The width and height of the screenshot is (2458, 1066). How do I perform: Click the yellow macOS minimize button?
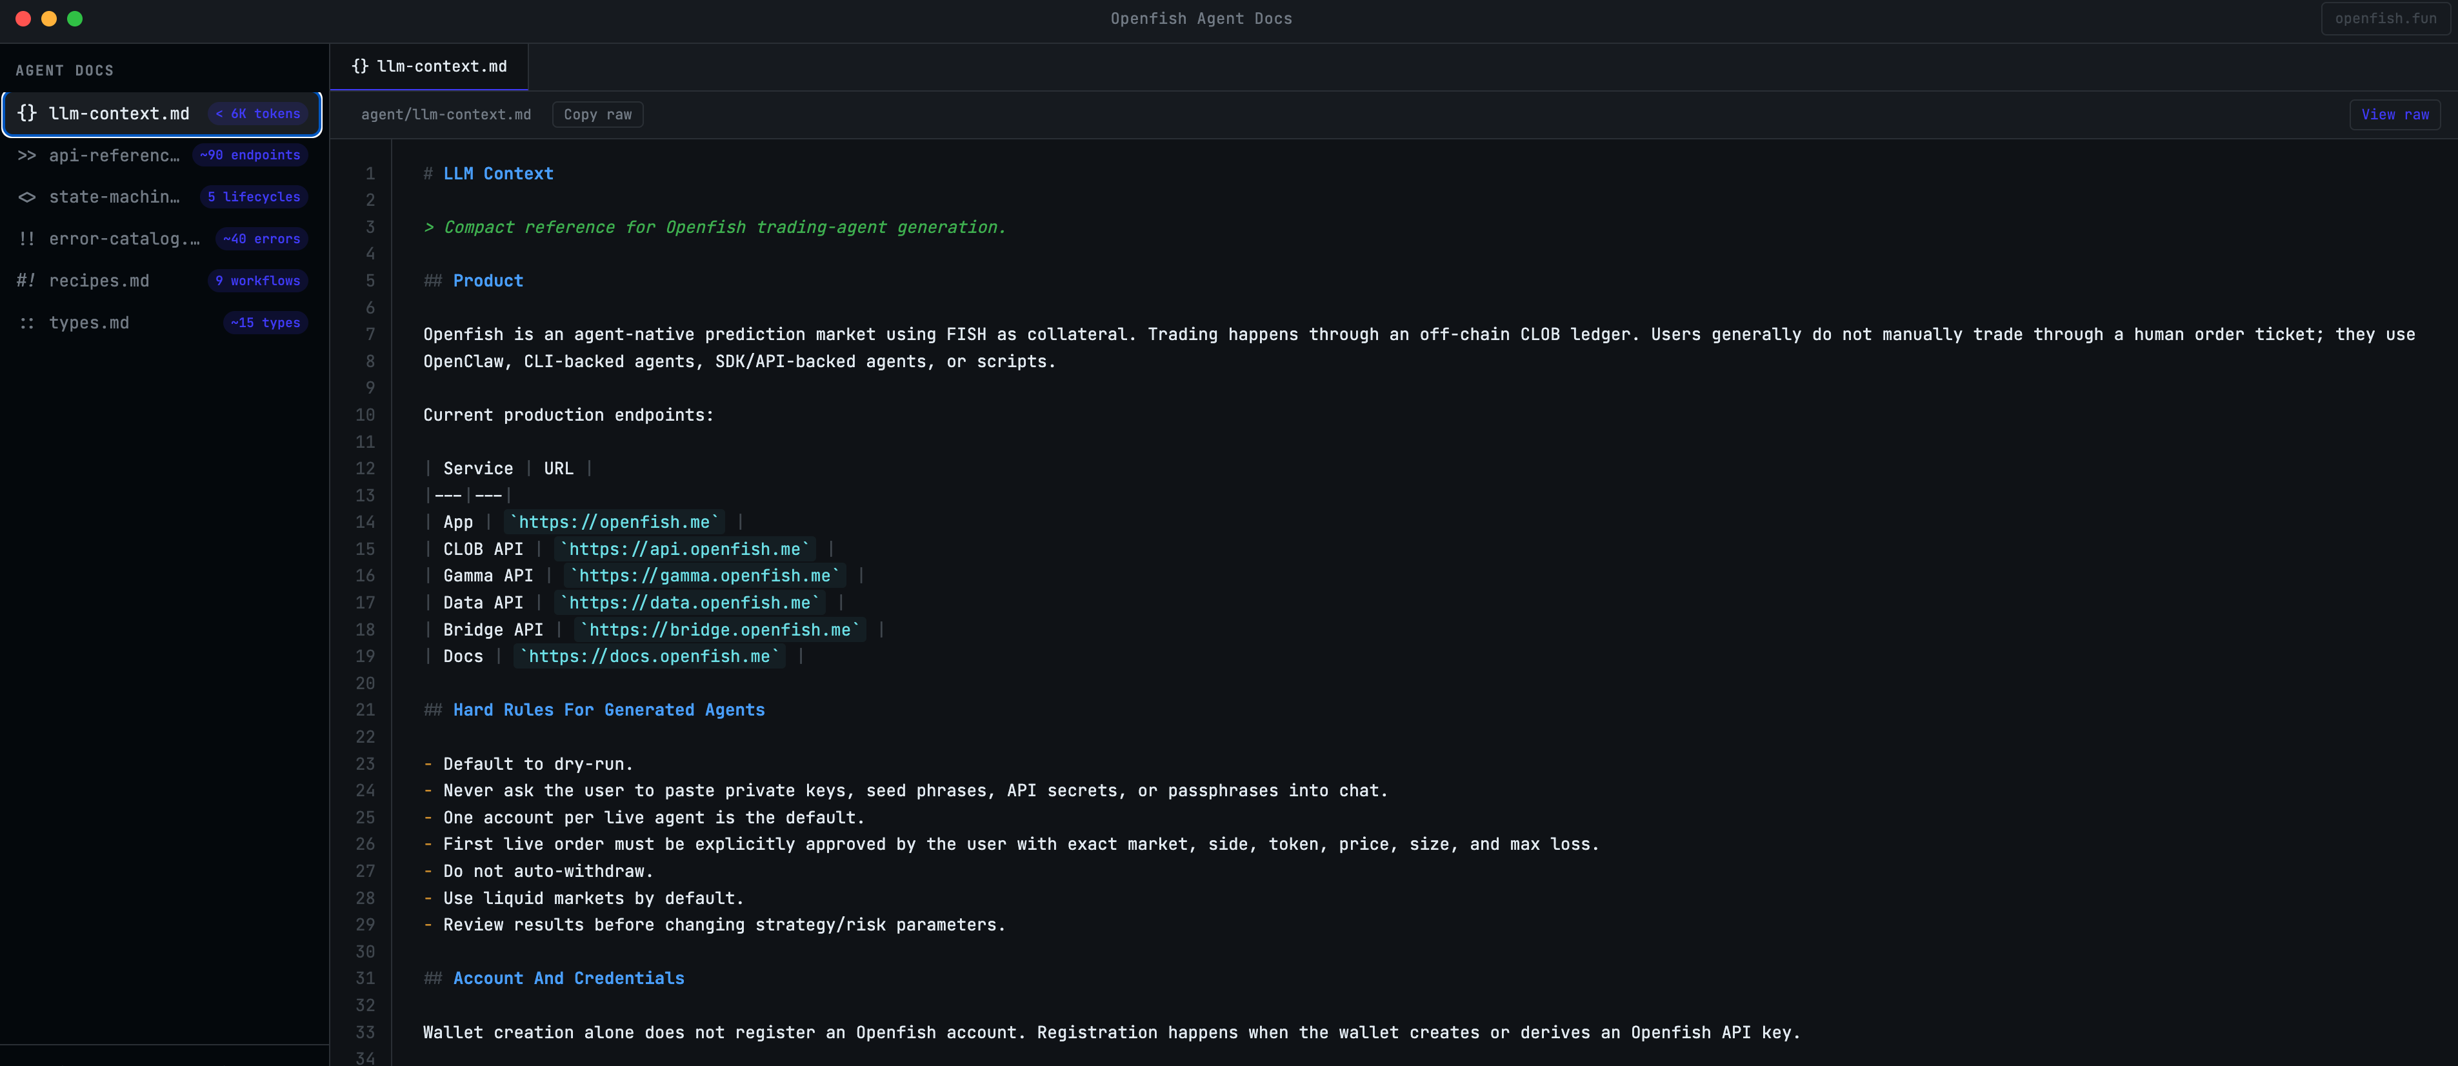click(x=48, y=19)
